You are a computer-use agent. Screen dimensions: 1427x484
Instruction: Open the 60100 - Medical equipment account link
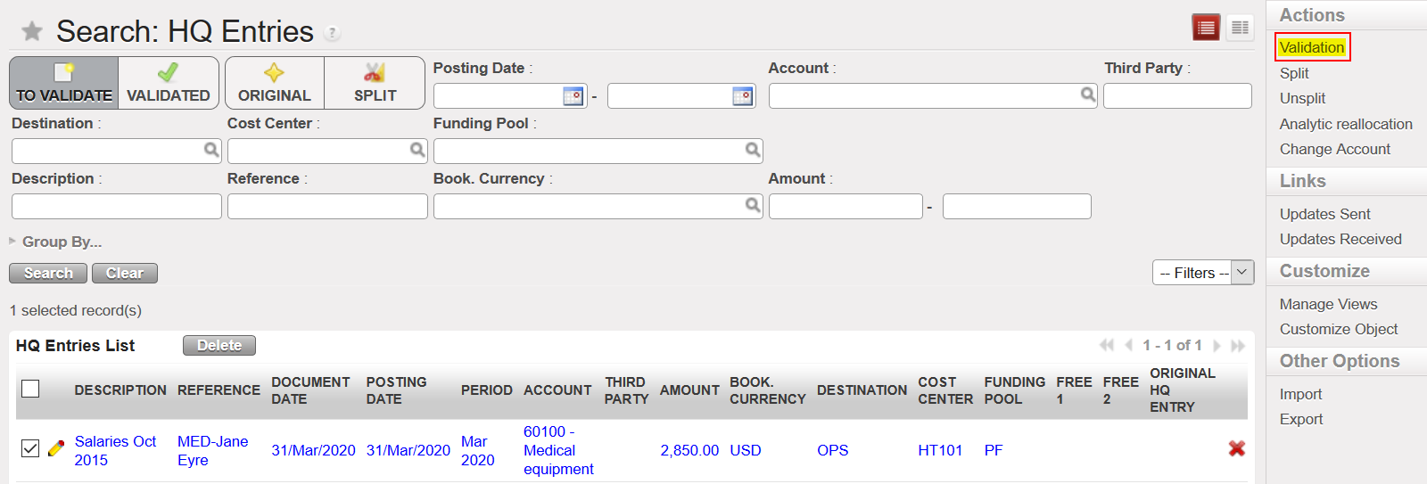pos(557,450)
